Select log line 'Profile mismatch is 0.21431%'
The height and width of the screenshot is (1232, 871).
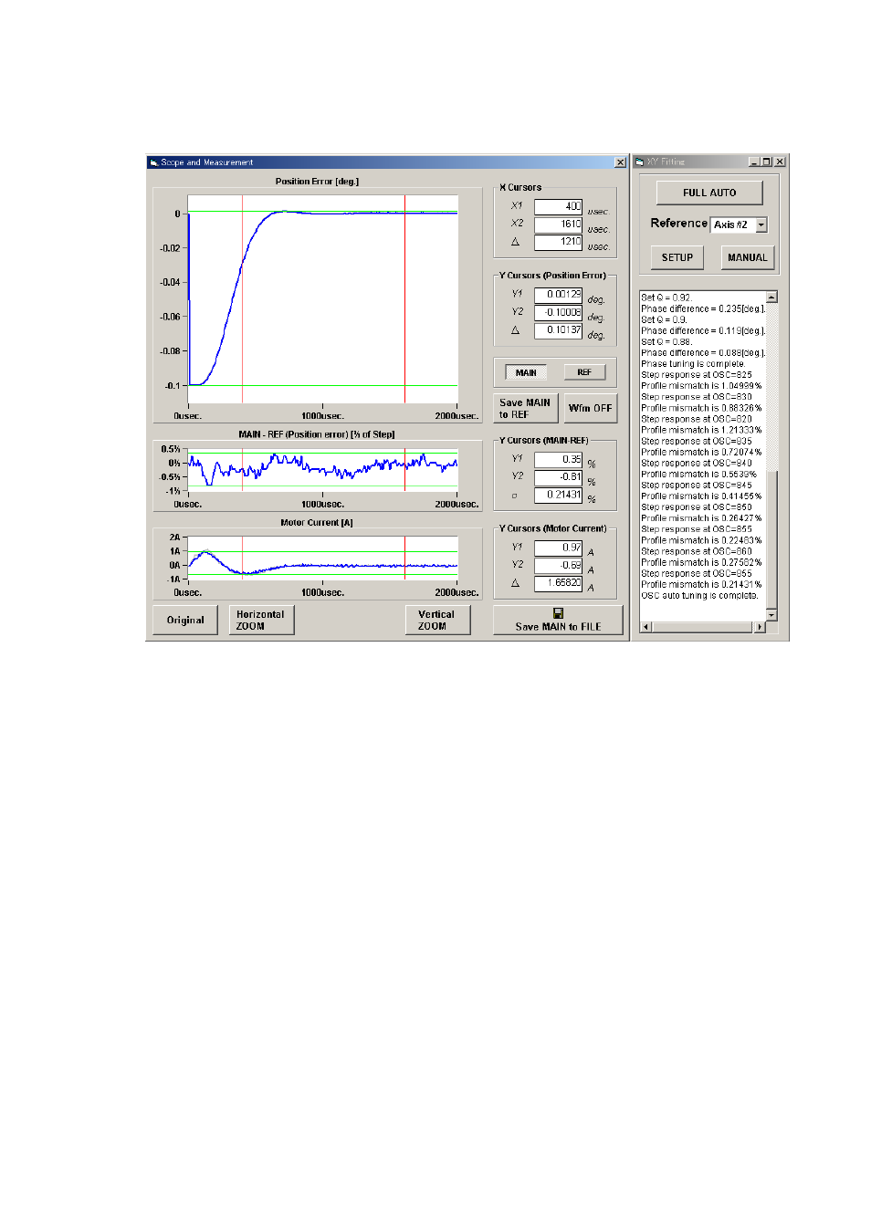point(701,585)
